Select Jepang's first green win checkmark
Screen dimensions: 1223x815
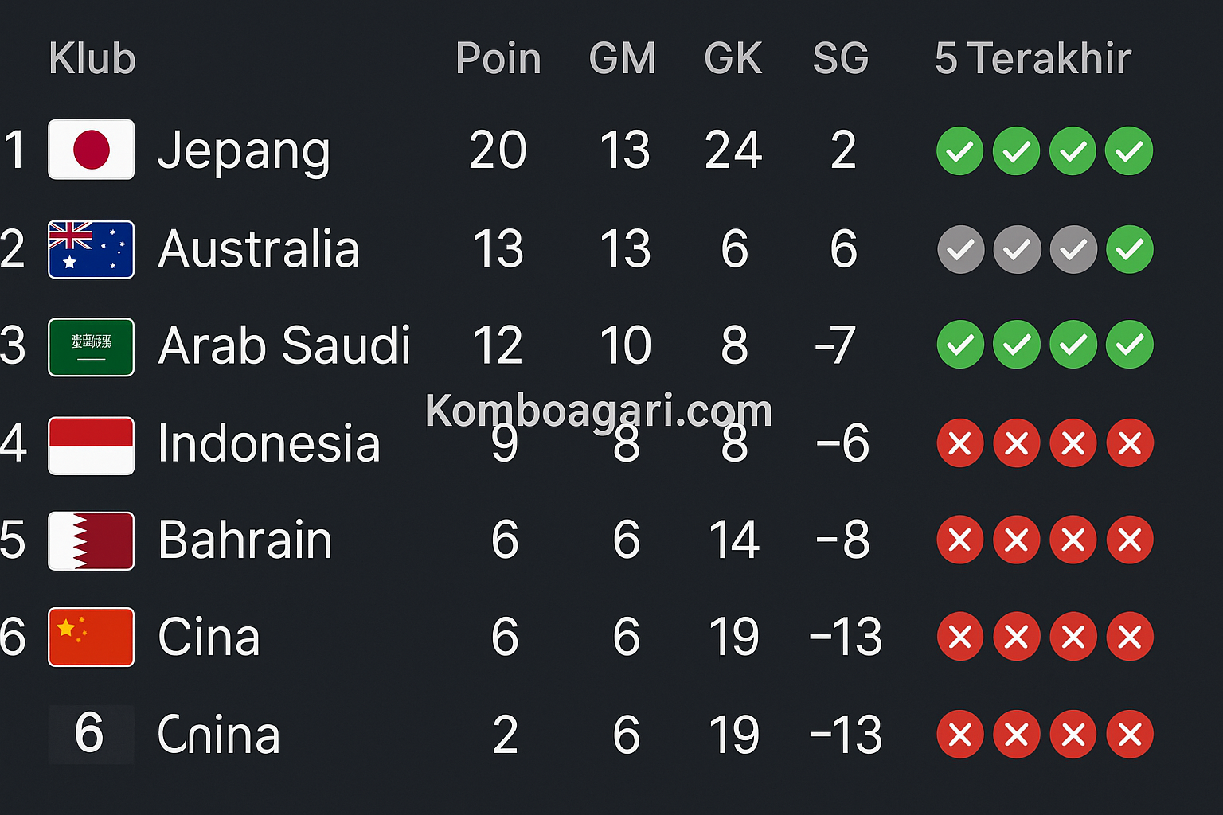[x=959, y=150]
